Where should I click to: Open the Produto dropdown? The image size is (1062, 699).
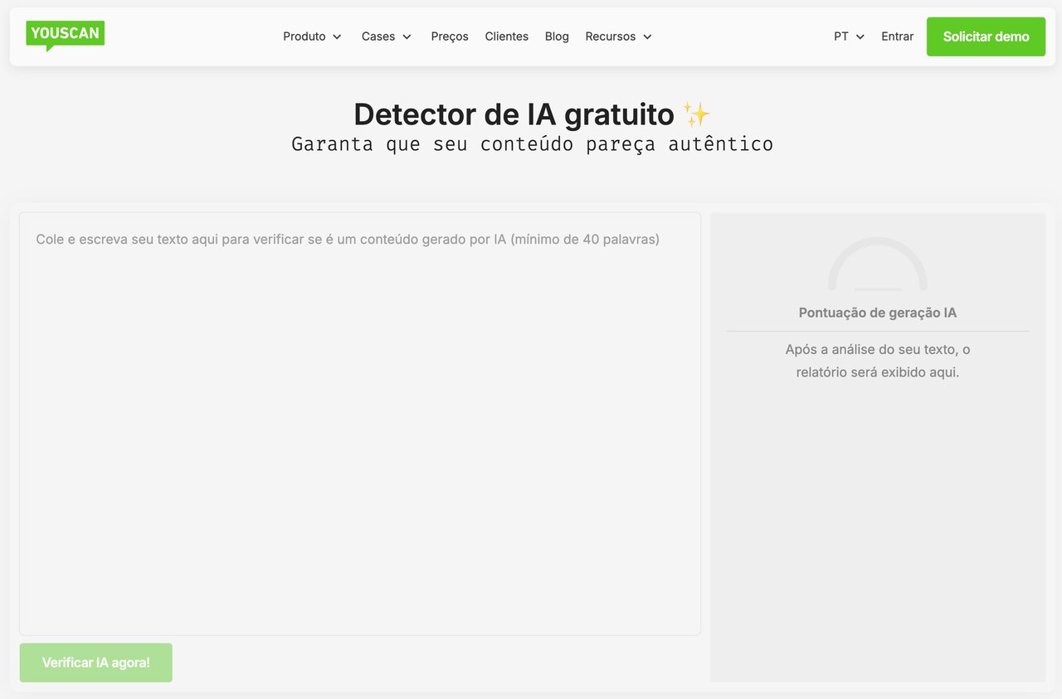(x=304, y=36)
